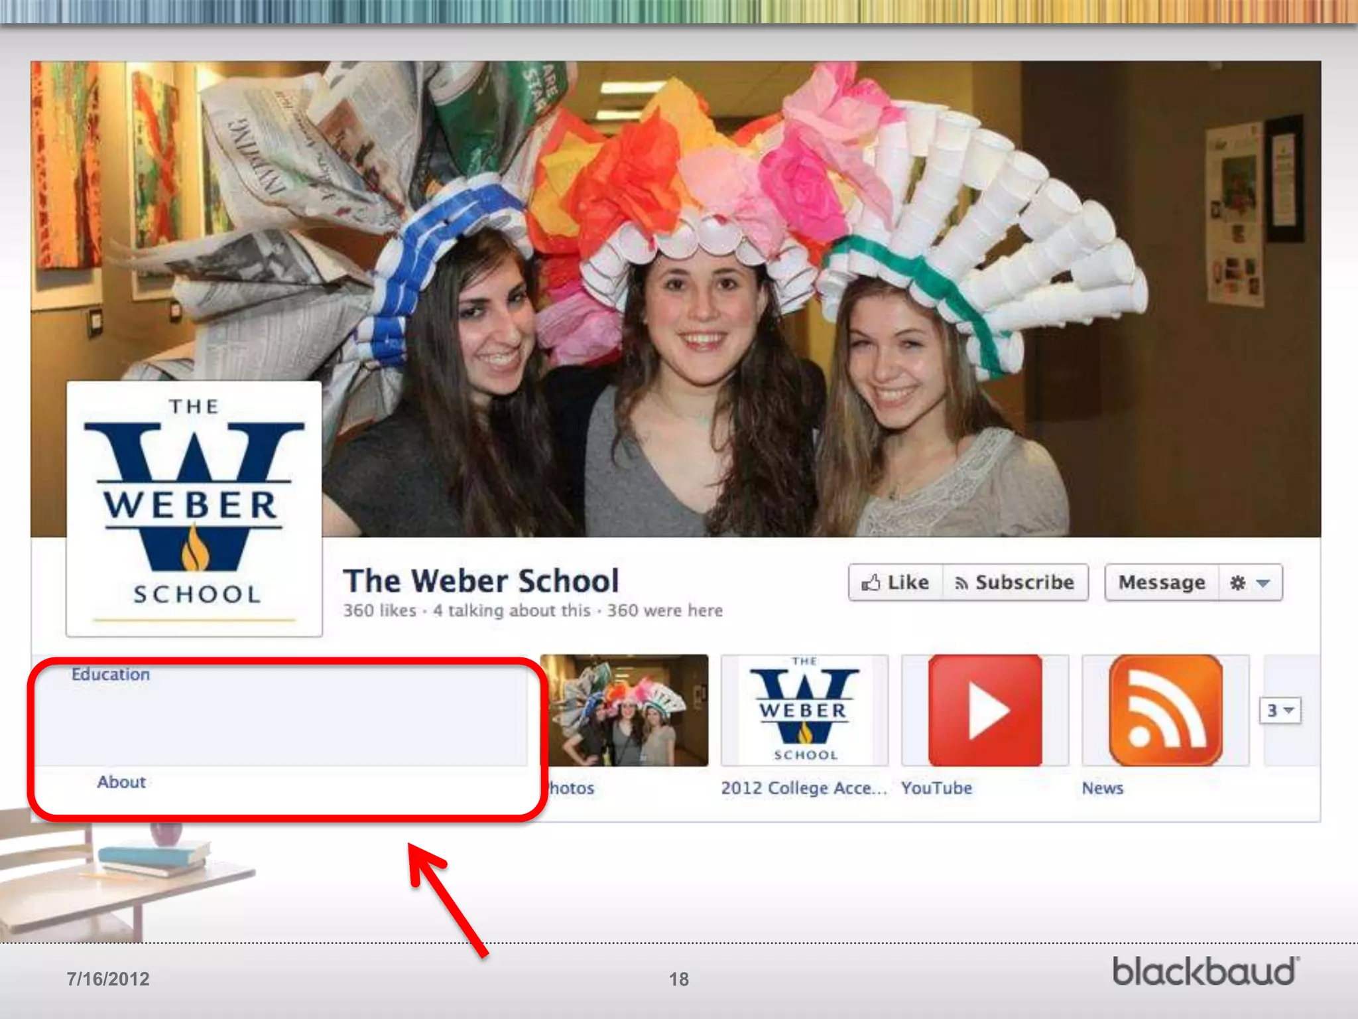Click the 360 likes count text
Viewport: 1358px width, 1019px height.
pos(379,610)
